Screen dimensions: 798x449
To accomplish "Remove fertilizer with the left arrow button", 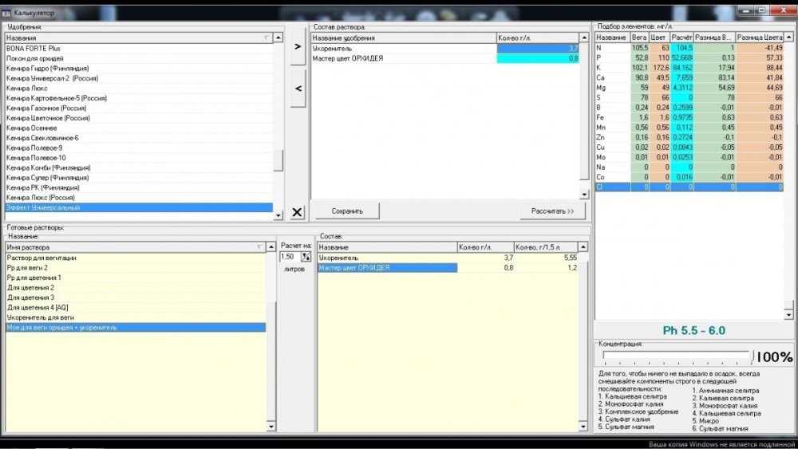I will tap(298, 89).
